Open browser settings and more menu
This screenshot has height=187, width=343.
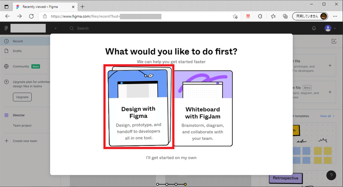pos(335,16)
